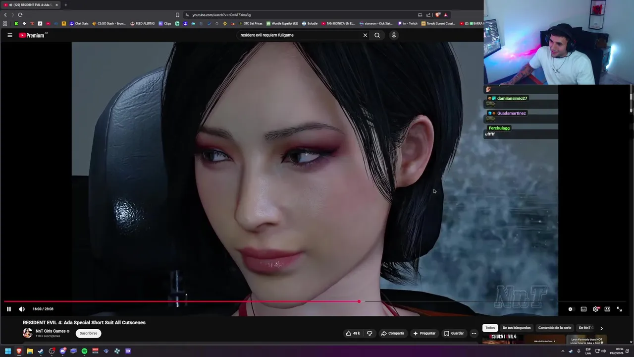Image resolution: width=634 pixels, height=357 pixels.
Task: Expand system tray hidden icons chevron
Action: click(563, 351)
